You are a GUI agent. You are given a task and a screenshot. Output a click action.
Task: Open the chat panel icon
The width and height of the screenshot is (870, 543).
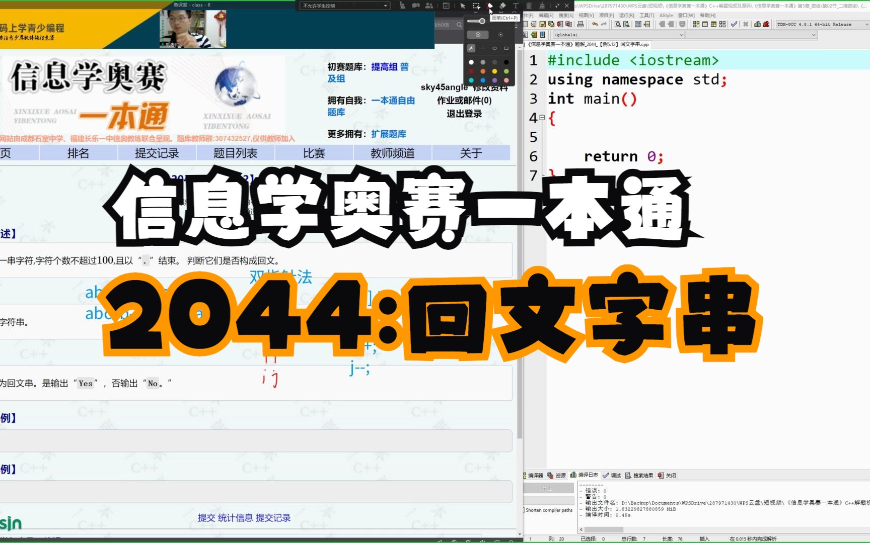click(x=415, y=6)
